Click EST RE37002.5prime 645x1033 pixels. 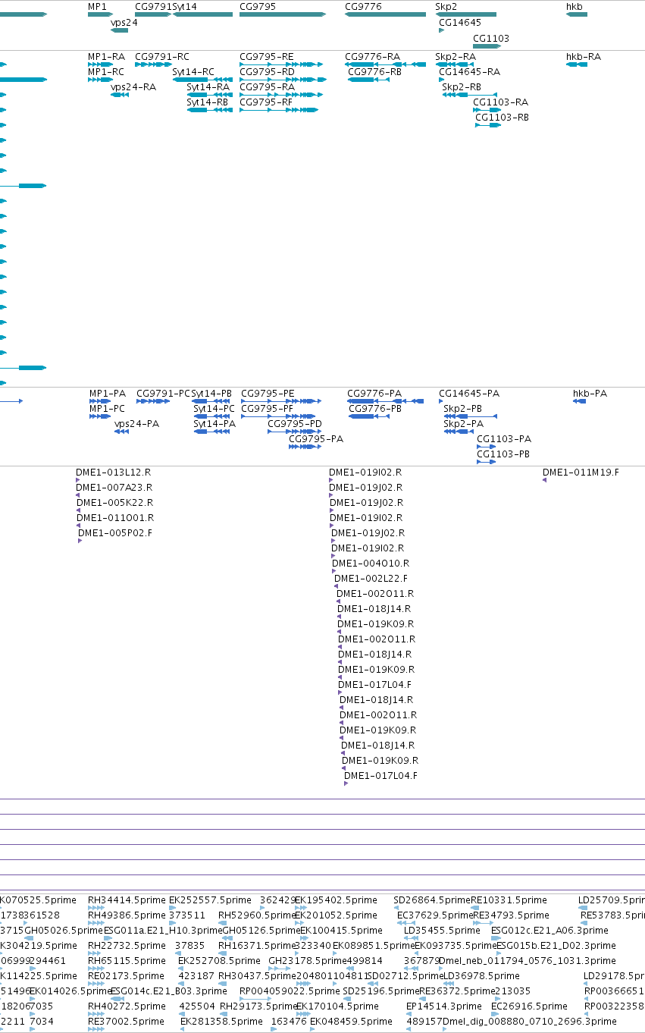[126, 1022]
